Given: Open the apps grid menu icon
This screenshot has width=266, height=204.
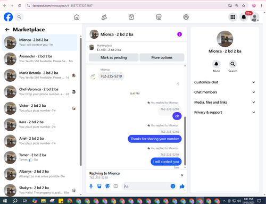Looking at the screenshot, I should (232, 17).
